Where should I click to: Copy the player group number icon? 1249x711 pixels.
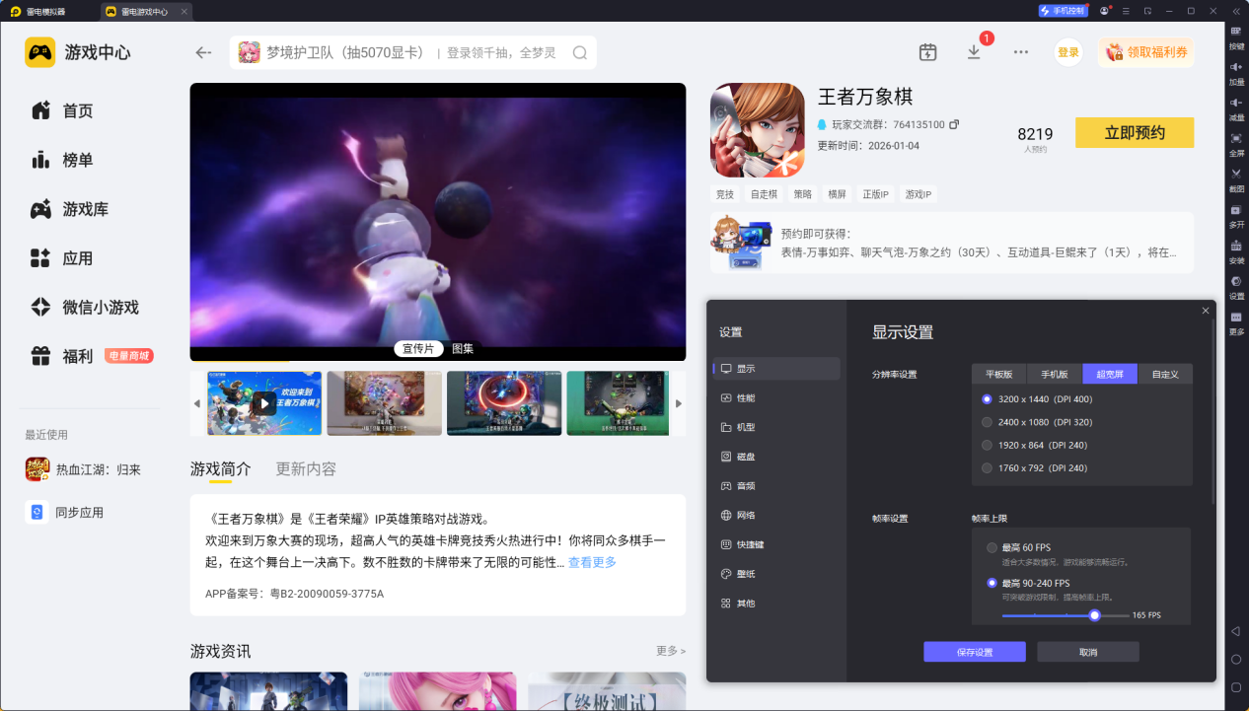pos(954,125)
